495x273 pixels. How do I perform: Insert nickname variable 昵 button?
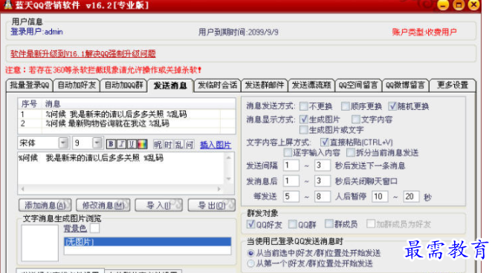click(x=158, y=145)
